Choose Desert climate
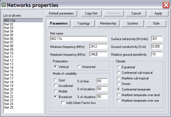 click(119, 84)
